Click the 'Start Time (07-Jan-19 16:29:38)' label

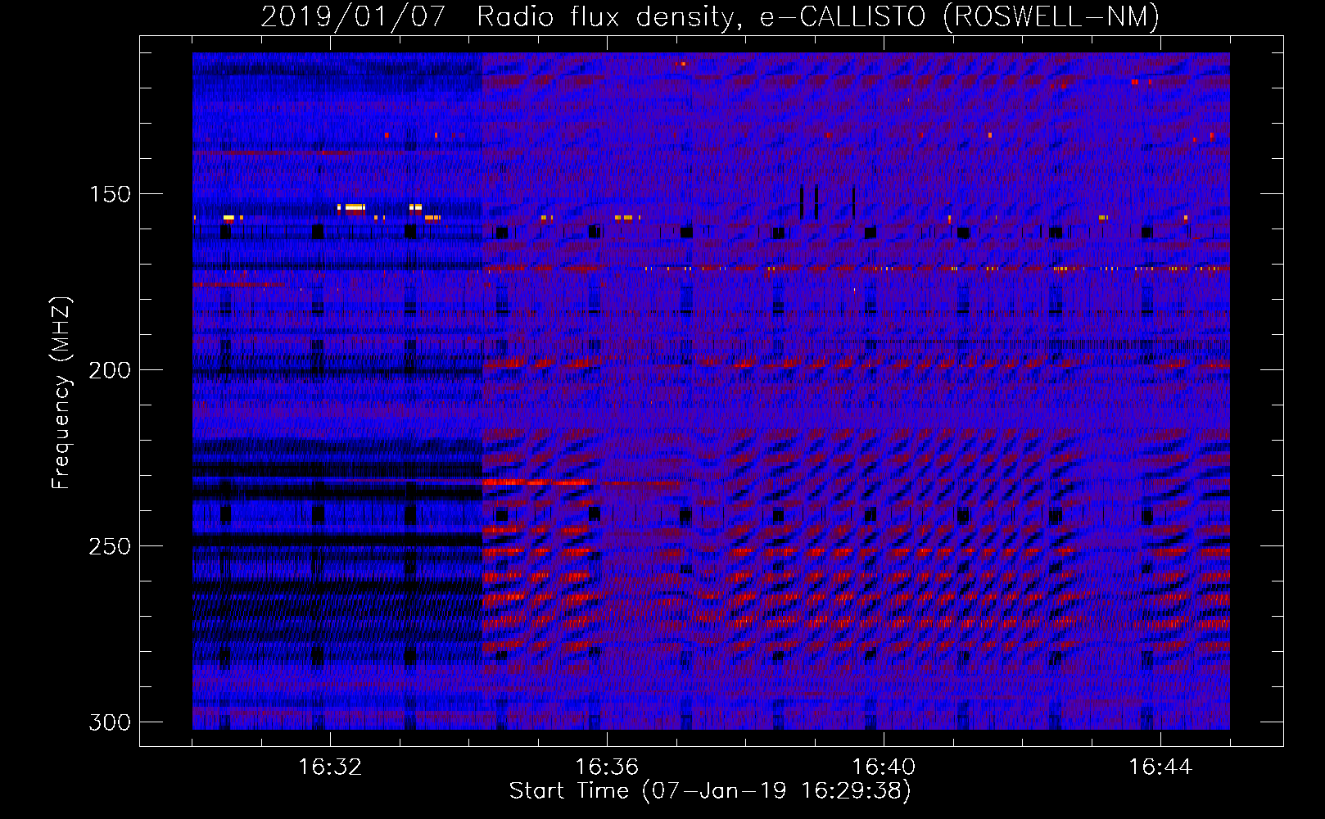click(x=710, y=791)
